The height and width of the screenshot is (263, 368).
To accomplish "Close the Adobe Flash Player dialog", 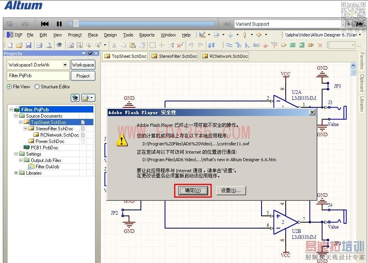I will 312,112.
